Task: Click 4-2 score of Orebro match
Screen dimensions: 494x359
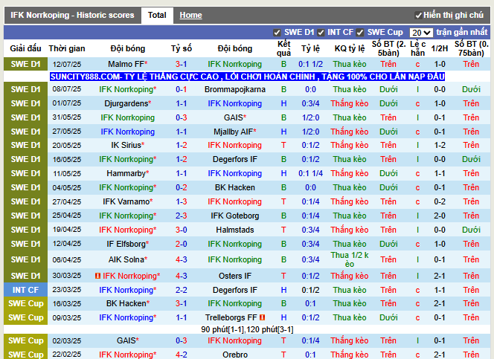Action: pos(181,355)
